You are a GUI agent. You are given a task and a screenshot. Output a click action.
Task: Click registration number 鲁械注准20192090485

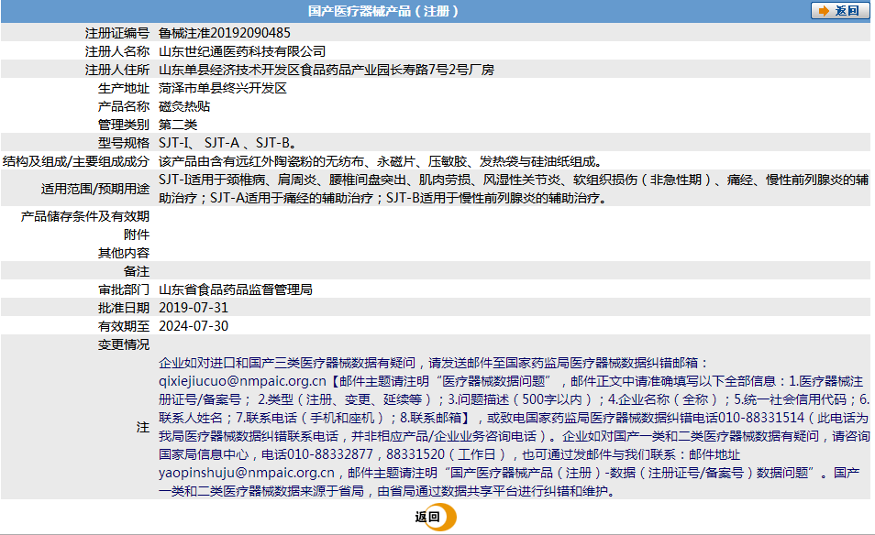tap(225, 33)
